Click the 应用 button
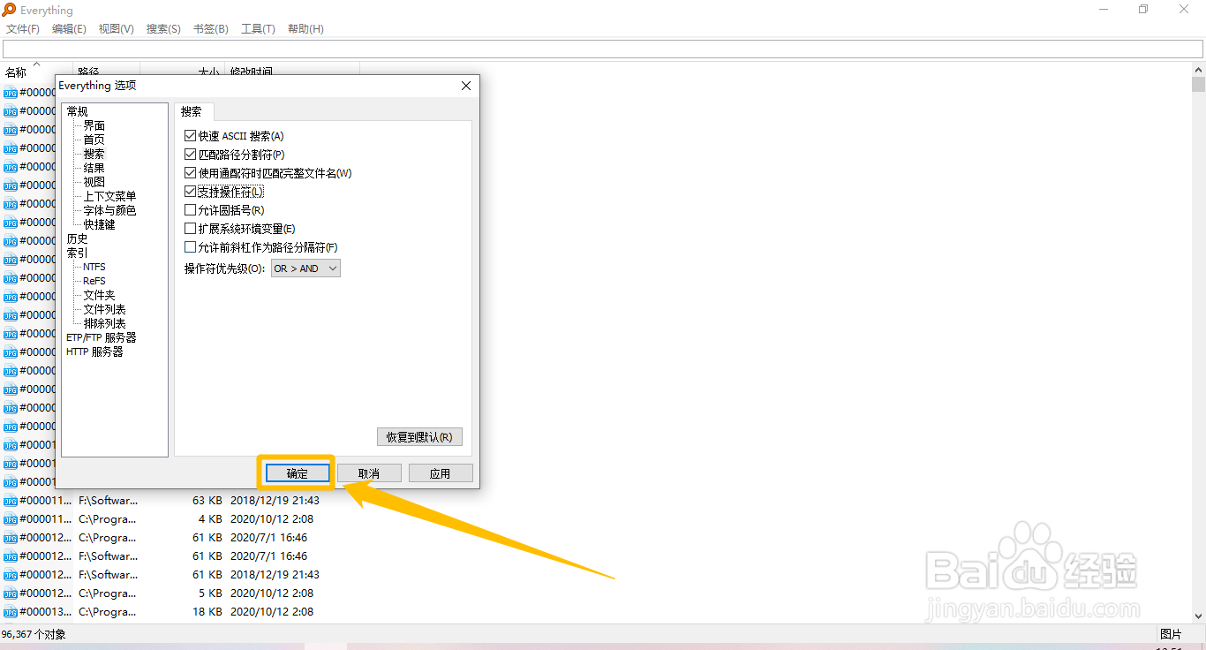 click(x=441, y=473)
